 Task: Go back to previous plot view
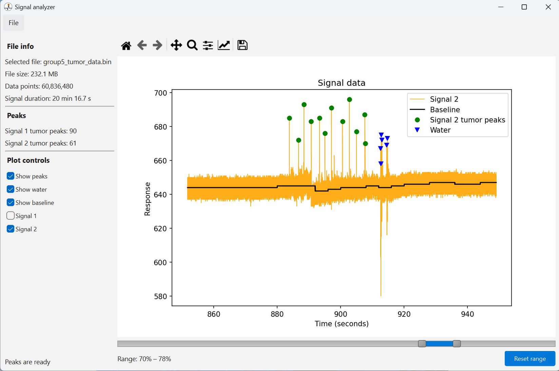[x=142, y=45]
